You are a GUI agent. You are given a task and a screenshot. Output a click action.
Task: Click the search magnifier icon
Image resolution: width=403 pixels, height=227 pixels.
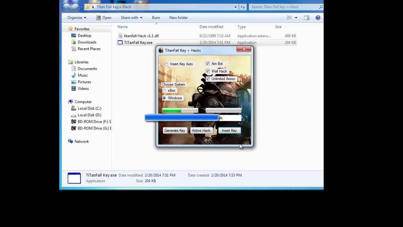(x=321, y=7)
